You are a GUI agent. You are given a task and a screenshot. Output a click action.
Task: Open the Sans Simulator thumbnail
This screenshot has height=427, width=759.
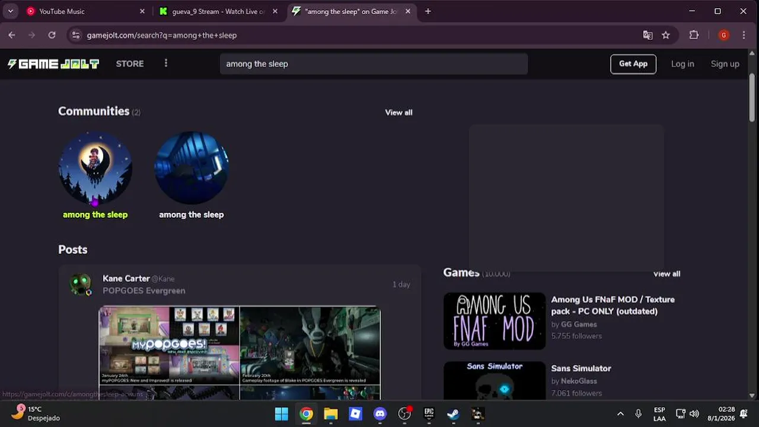coord(495,380)
